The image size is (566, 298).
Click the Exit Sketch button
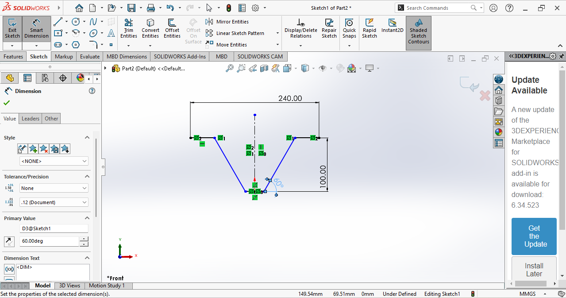point(12,29)
